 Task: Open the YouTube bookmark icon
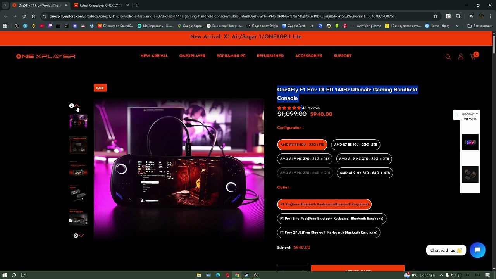pos(42,26)
